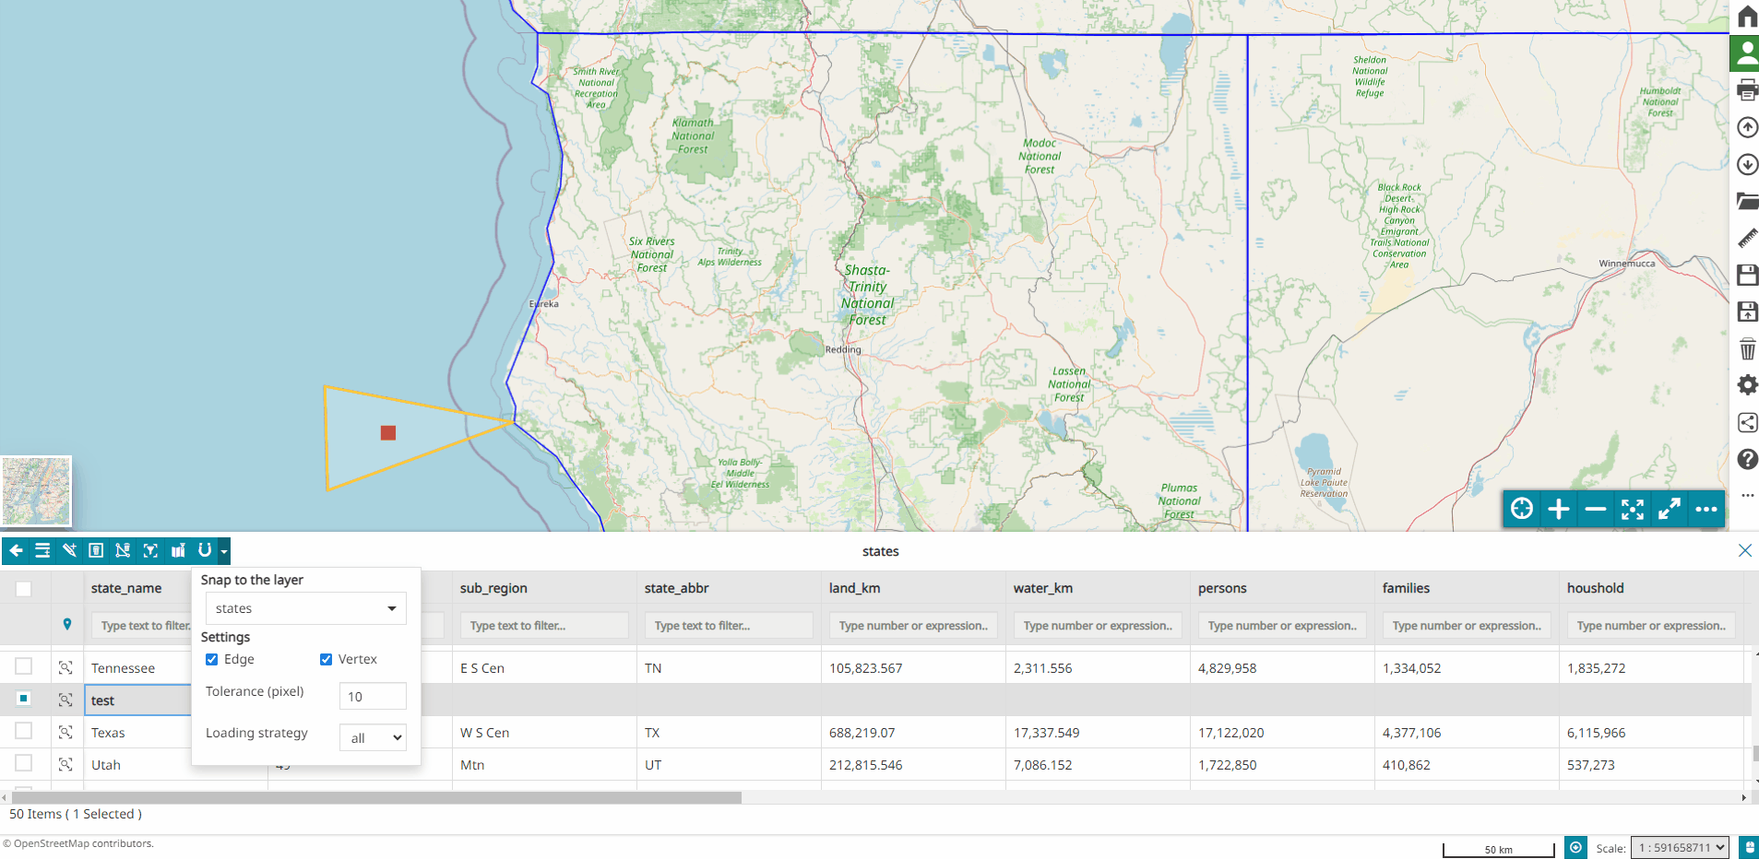Open the Share tool
The width and height of the screenshot is (1759, 859).
[1746, 422]
